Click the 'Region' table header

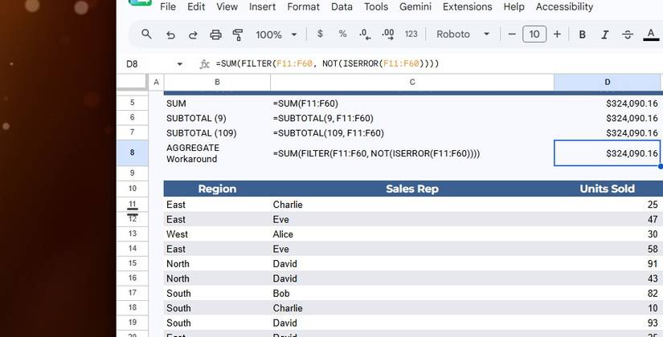point(217,189)
